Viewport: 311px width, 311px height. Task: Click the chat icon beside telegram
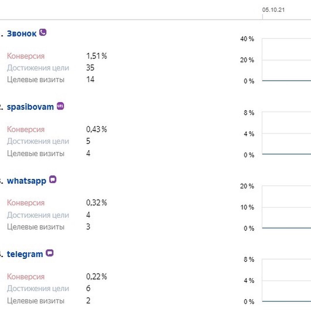coord(50,253)
